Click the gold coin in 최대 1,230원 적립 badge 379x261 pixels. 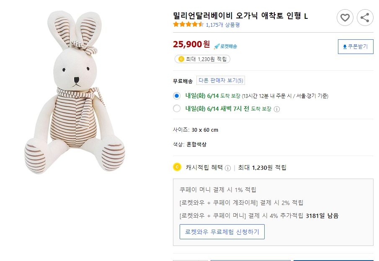coord(181,59)
